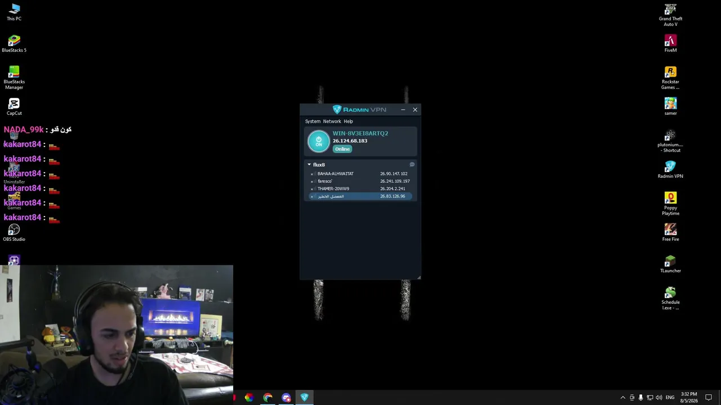Select the Rockstar Games desktop icon
This screenshot has height=405, width=721.
click(x=670, y=78)
